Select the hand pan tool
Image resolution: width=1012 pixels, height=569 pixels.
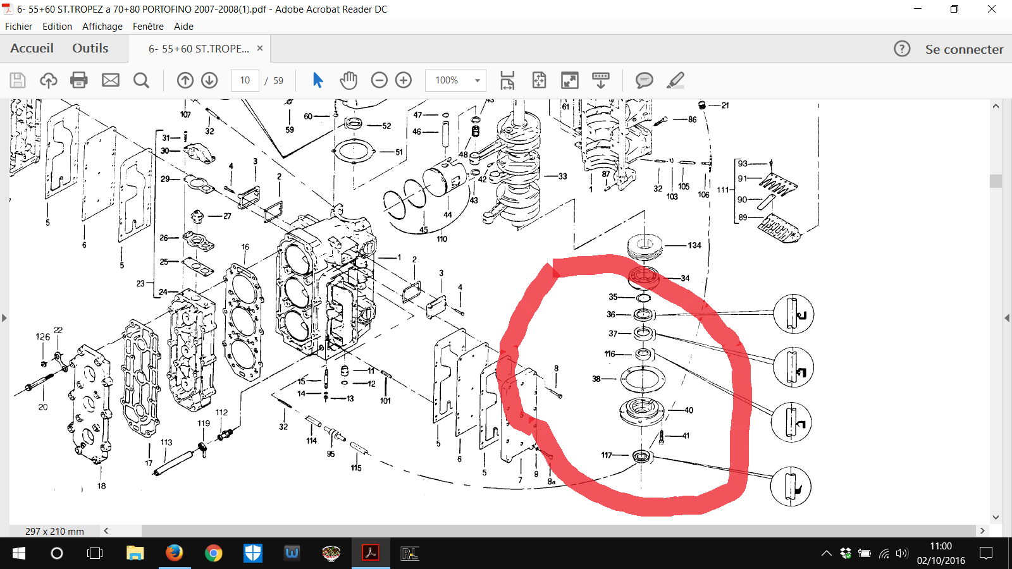(349, 80)
